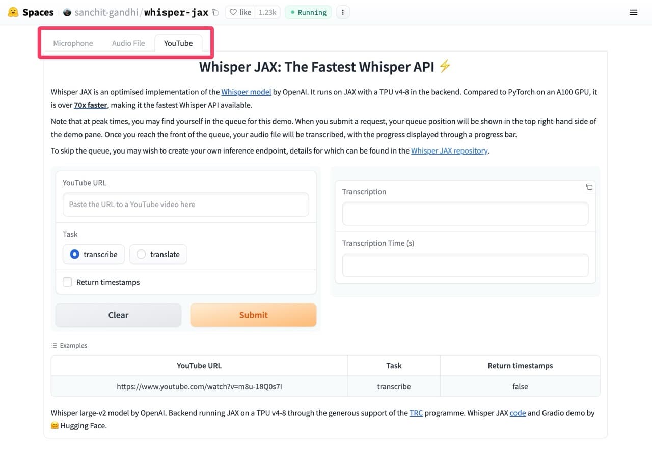Focus the YouTube URL input field

186,205
